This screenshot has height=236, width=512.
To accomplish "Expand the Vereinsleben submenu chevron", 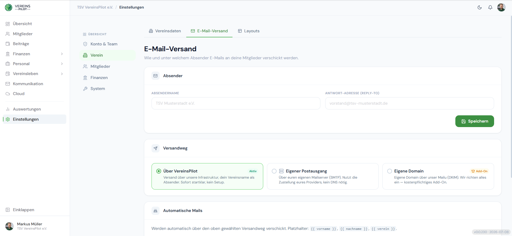I will (62, 74).
